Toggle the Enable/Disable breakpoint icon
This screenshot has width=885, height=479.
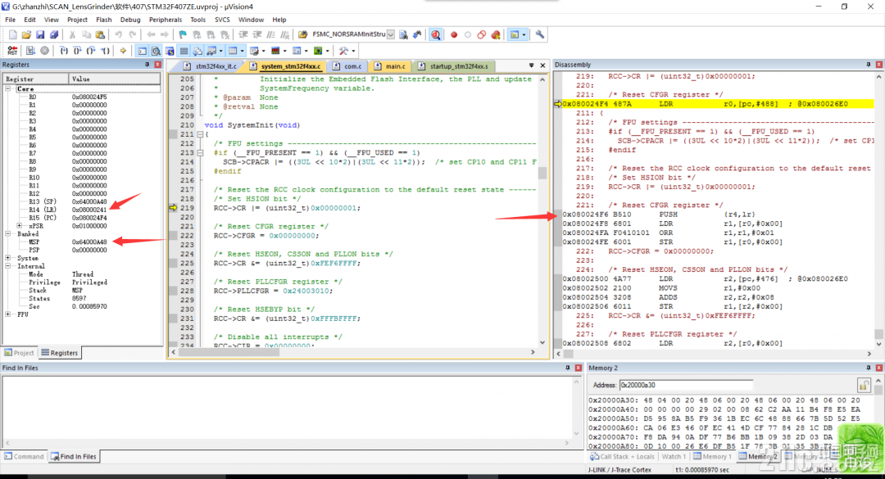click(468, 34)
